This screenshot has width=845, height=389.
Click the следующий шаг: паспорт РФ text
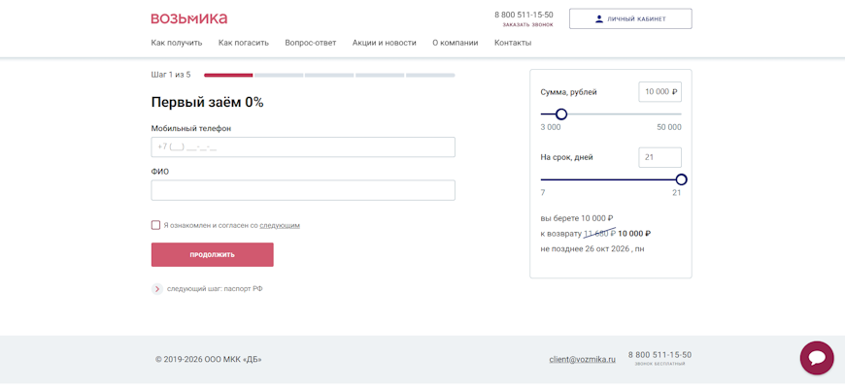pyautogui.click(x=215, y=289)
